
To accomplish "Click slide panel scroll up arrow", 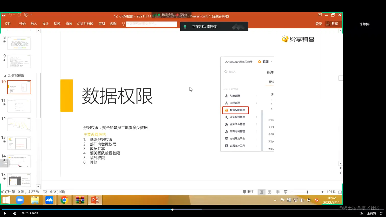I will 38,31.
